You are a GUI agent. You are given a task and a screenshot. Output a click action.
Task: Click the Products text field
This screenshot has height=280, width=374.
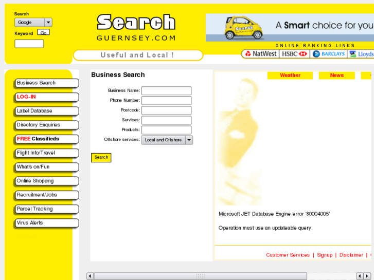coord(167,130)
